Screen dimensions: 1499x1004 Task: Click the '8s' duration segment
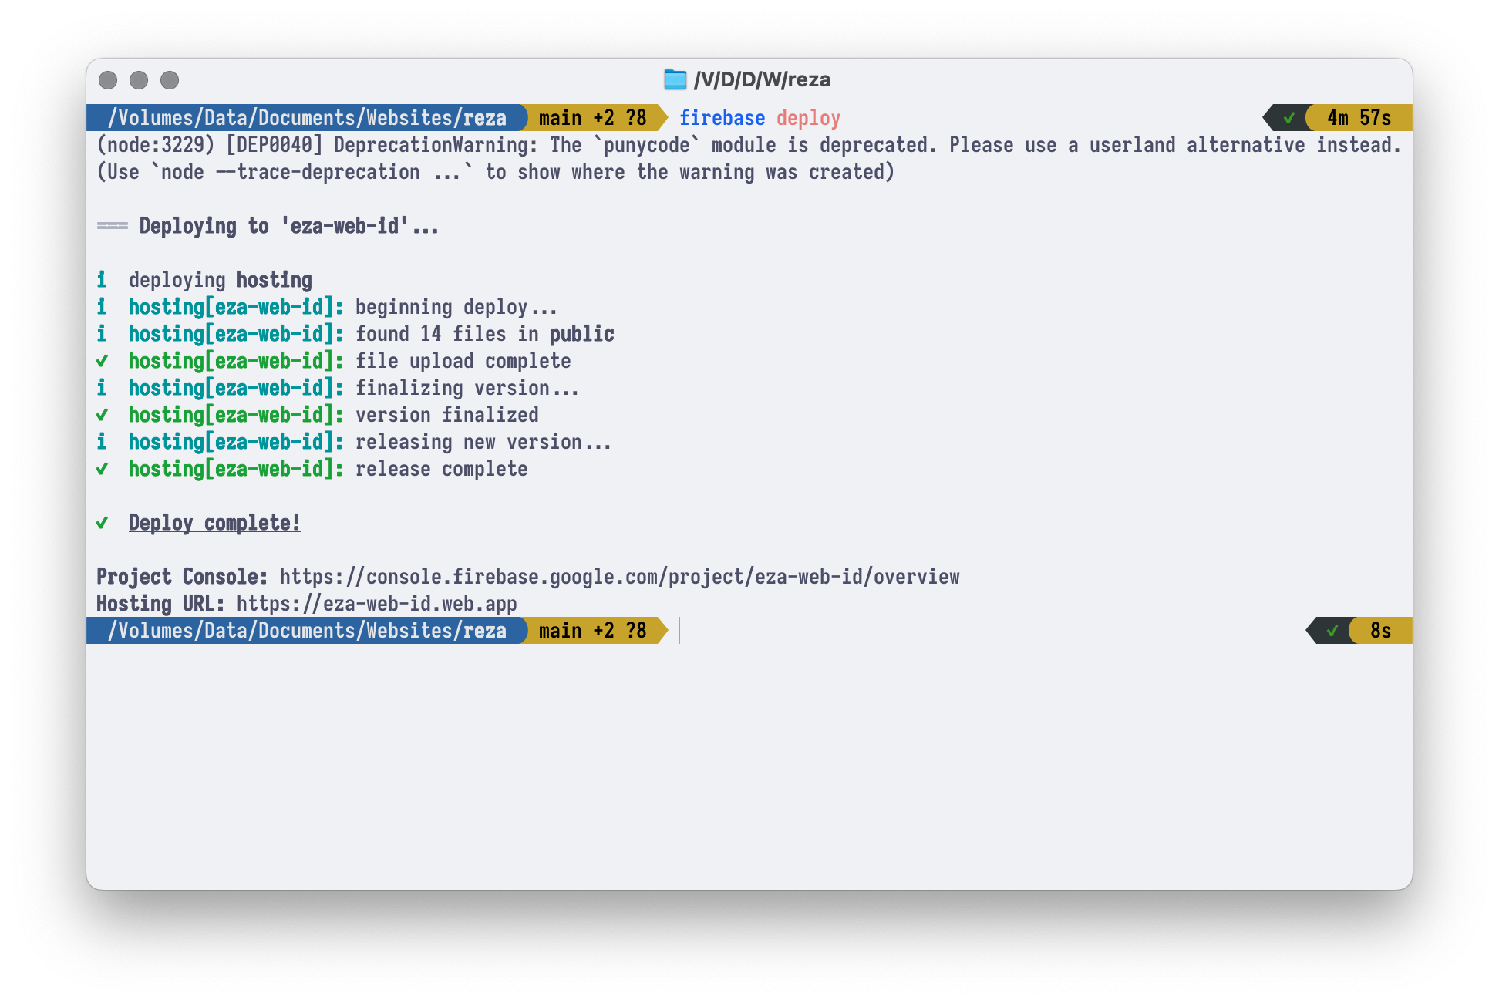1380,631
